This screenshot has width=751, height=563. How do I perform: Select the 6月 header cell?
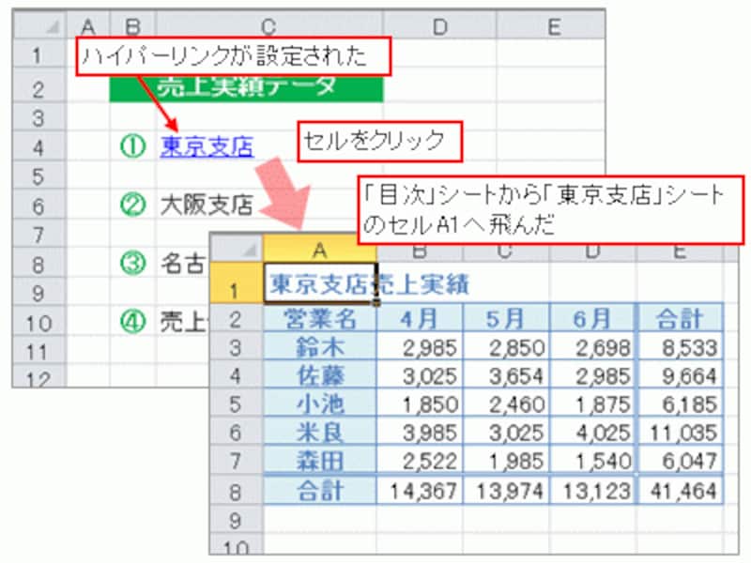(x=593, y=318)
